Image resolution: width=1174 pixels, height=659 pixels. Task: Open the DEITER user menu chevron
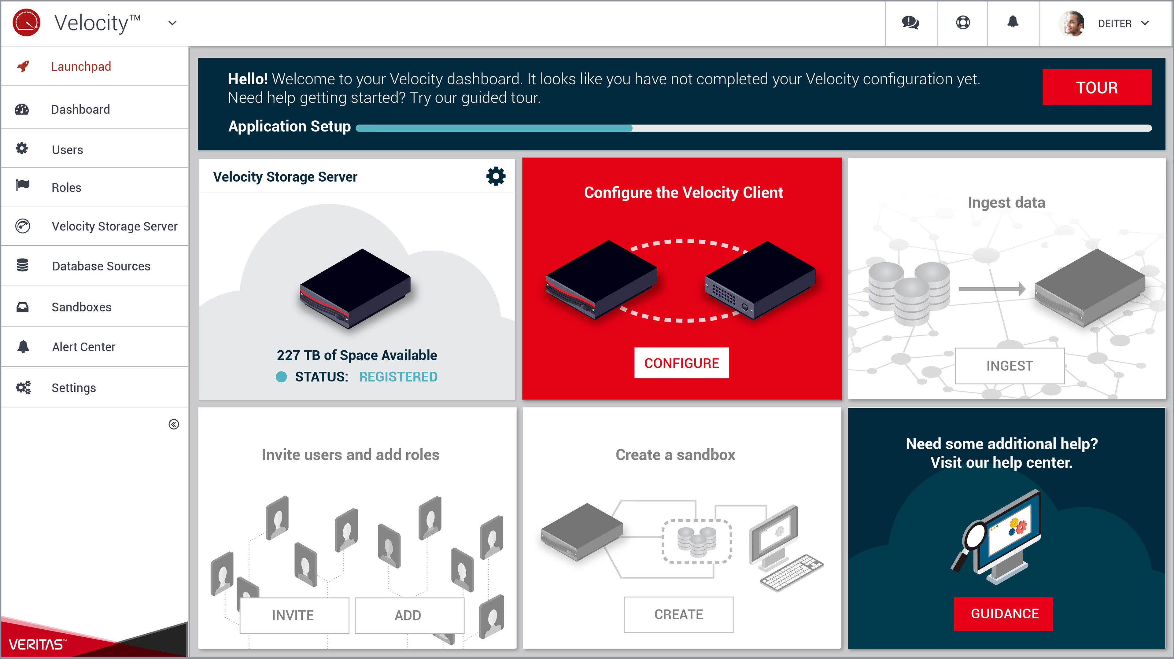pos(1145,23)
